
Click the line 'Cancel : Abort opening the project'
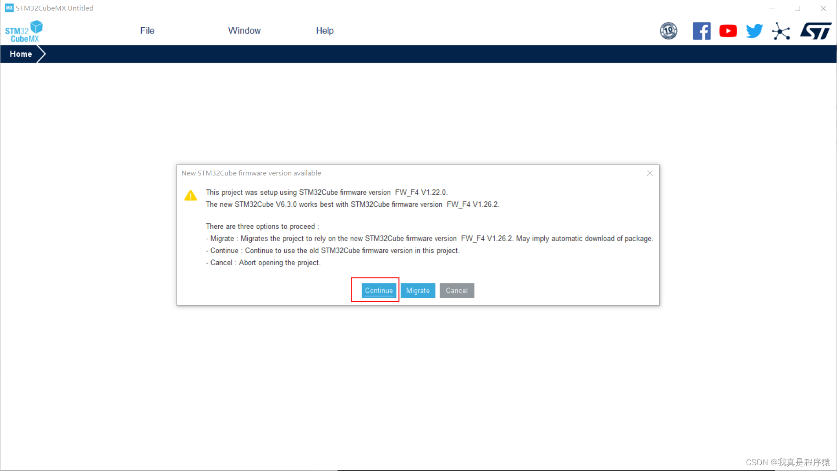pos(263,263)
